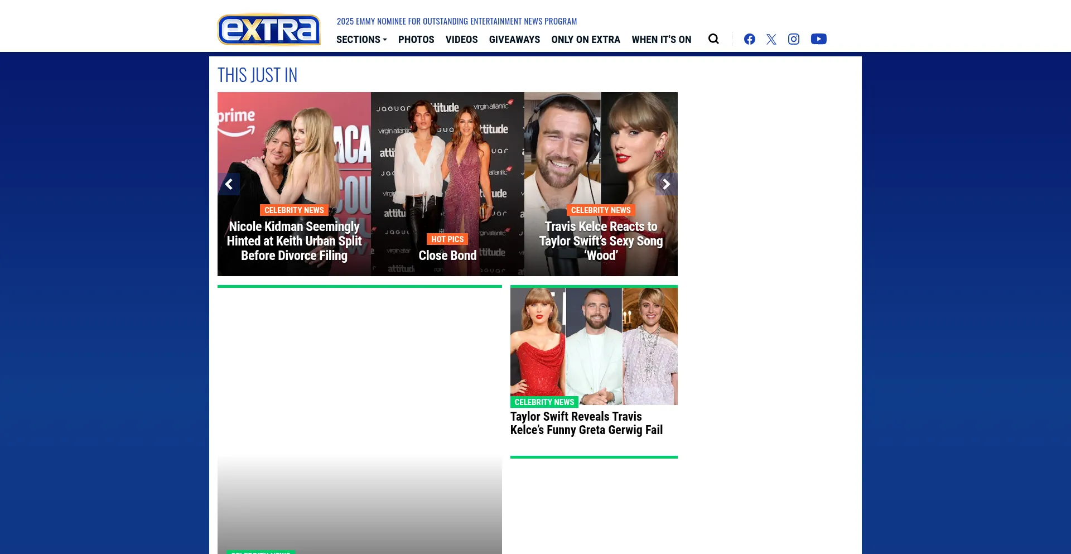The height and width of the screenshot is (554, 1071).
Task: Go to previous carousel slide arrow
Action: click(229, 184)
